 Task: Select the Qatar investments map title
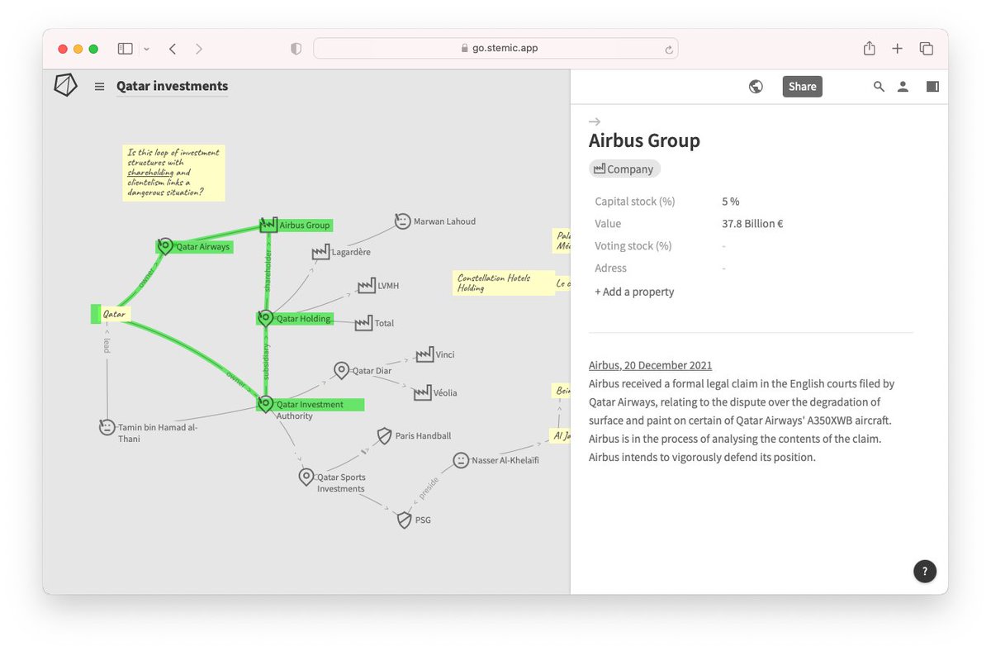(x=172, y=86)
